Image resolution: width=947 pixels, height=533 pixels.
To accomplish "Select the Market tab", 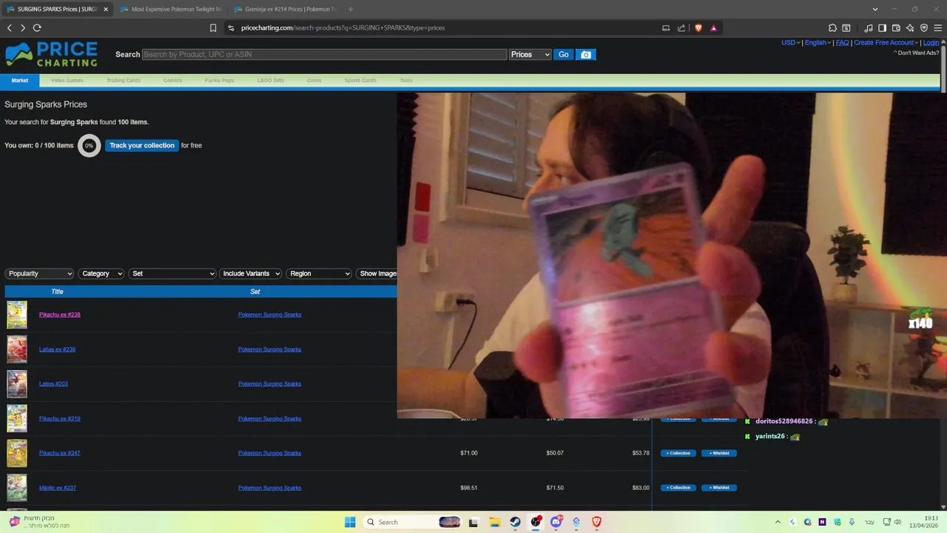I will point(20,80).
